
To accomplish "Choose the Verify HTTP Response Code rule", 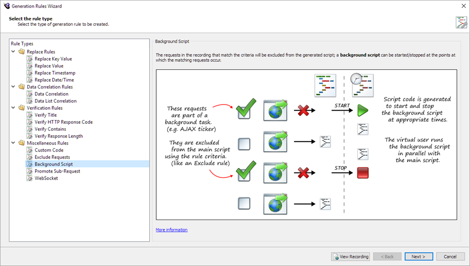I will pyautogui.click(x=64, y=122).
